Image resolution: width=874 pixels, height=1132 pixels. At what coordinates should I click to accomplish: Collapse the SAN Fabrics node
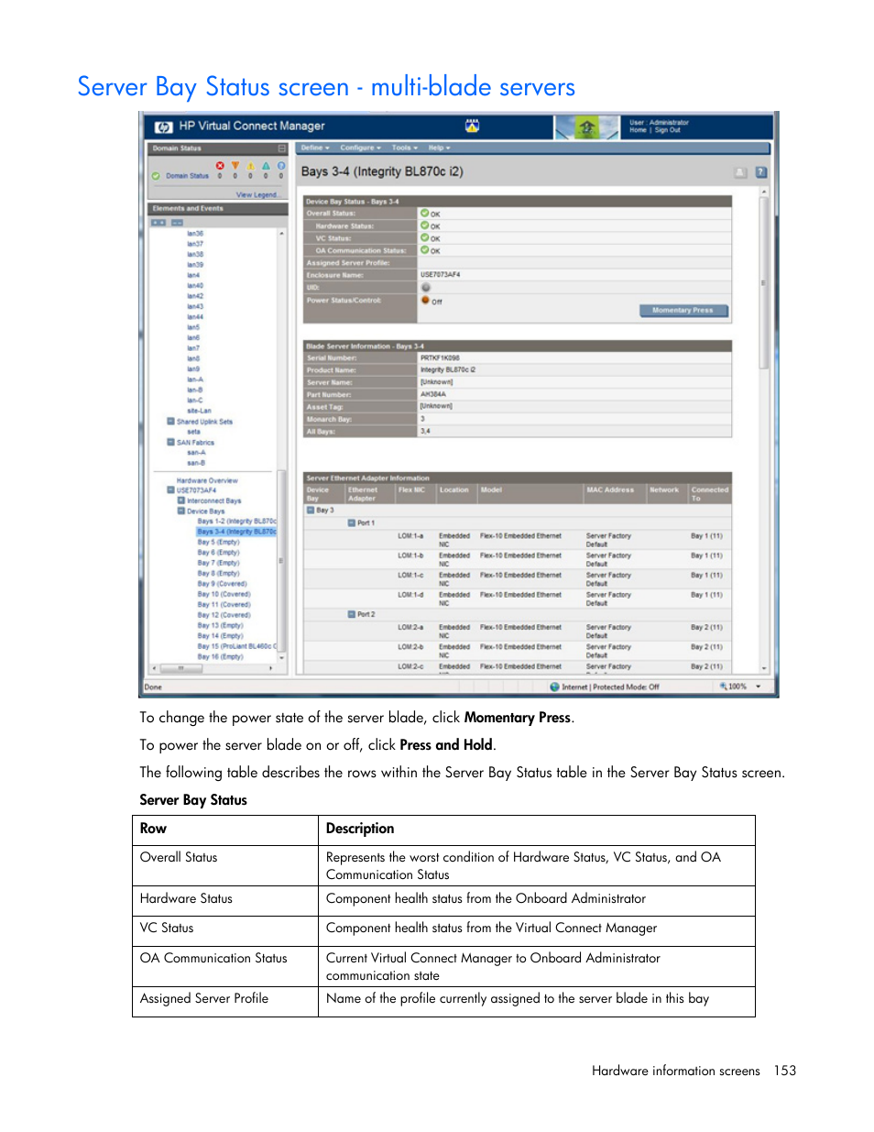170,442
